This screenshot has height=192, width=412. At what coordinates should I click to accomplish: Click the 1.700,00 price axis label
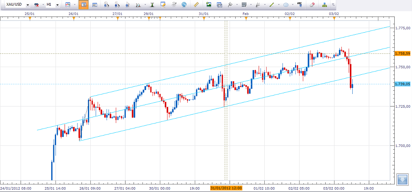point(403,146)
